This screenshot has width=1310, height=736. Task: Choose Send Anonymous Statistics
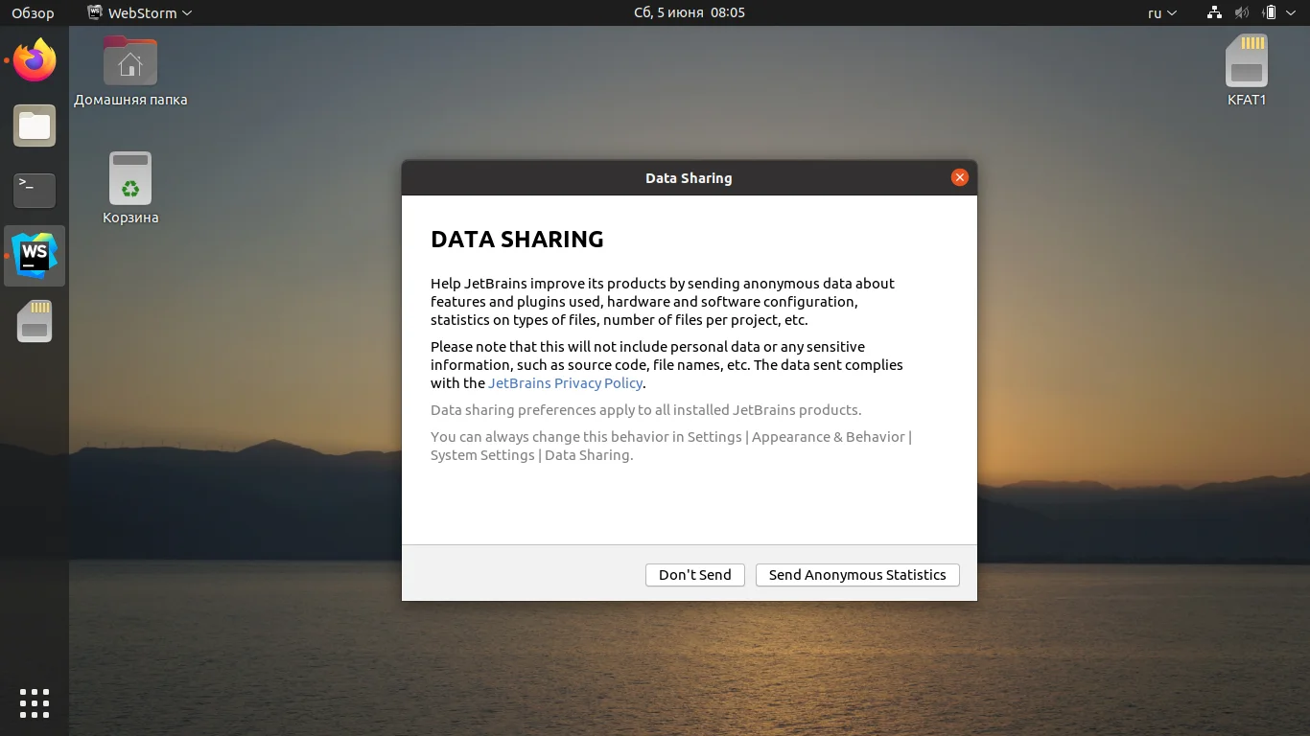856,575
